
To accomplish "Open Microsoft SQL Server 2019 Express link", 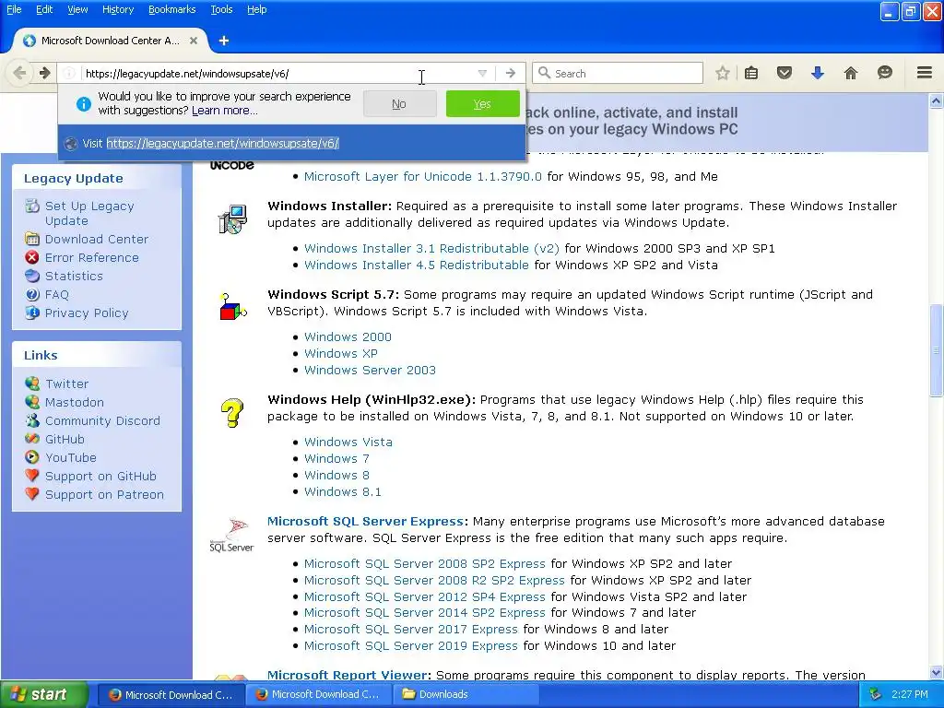I will click(x=410, y=645).
